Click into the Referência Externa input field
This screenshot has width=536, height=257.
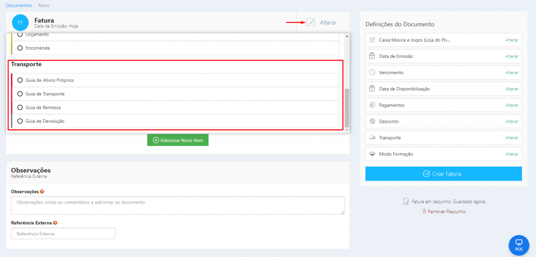coord(63,234)
